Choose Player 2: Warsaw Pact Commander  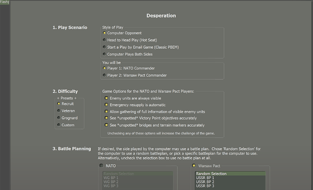coord(105,75)
